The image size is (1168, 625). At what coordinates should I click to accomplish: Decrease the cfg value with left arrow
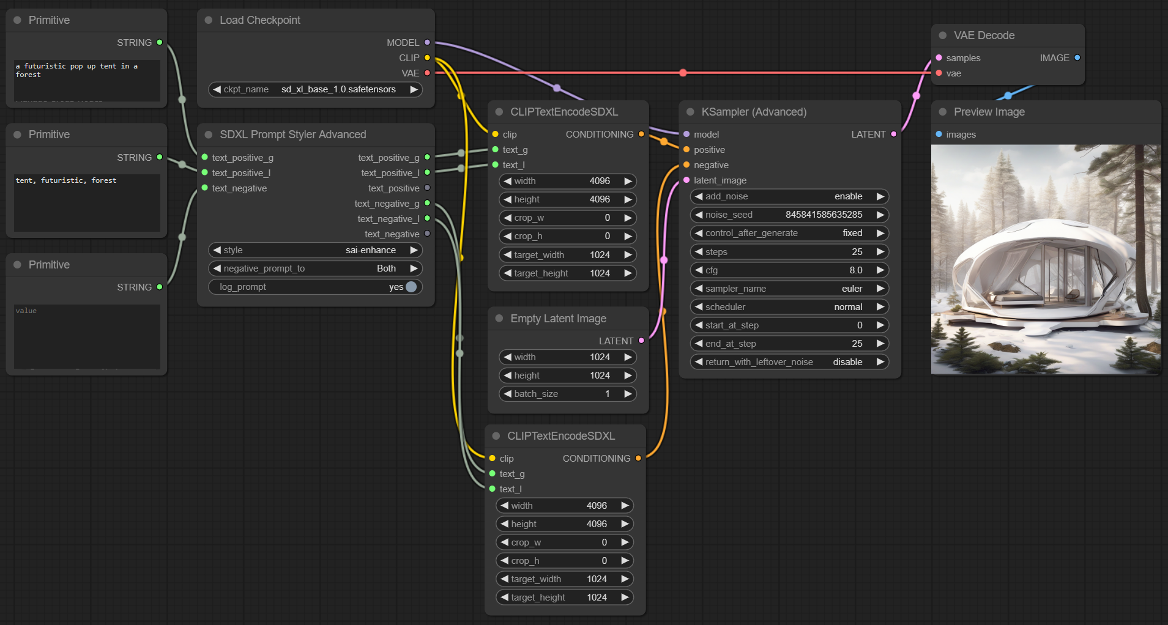tap(699, 270)
